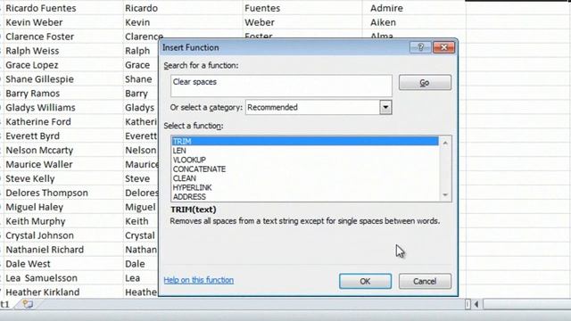Select first-name cell 'Shane'

click(141, 79)
